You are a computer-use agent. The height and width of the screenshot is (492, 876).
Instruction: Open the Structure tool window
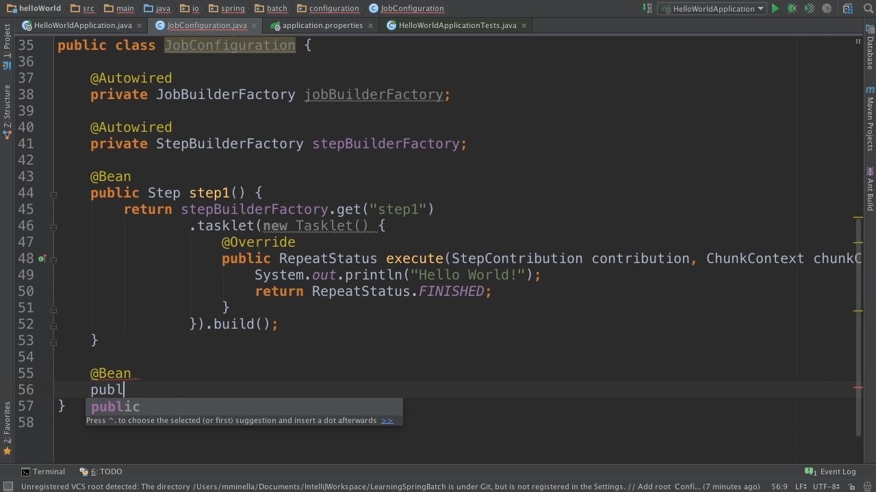point(7,111)
